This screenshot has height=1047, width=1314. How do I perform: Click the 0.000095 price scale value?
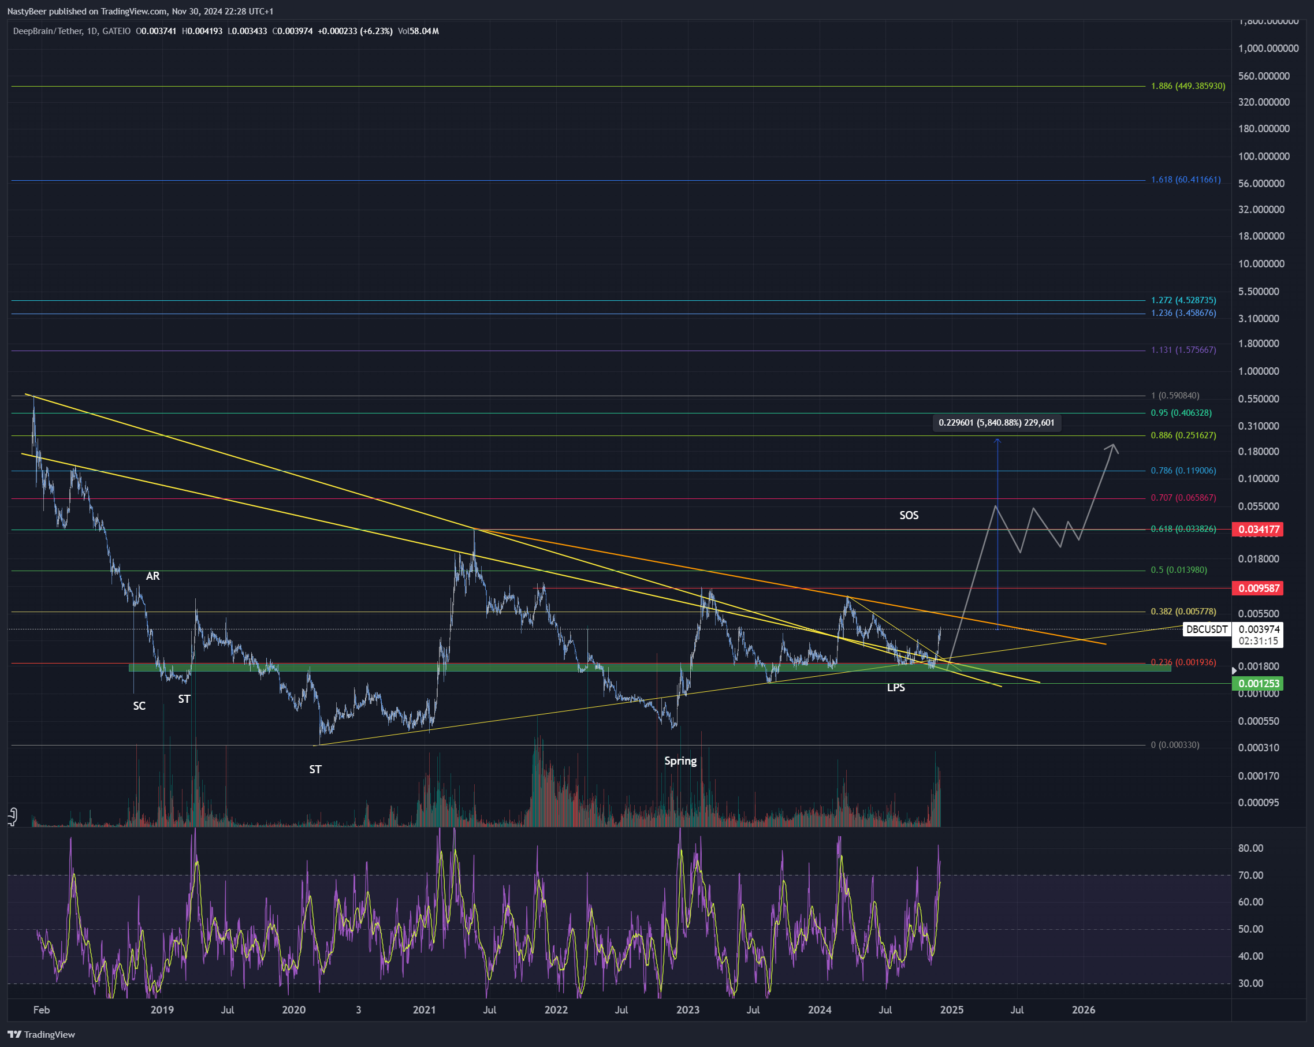click(1259, 802)
